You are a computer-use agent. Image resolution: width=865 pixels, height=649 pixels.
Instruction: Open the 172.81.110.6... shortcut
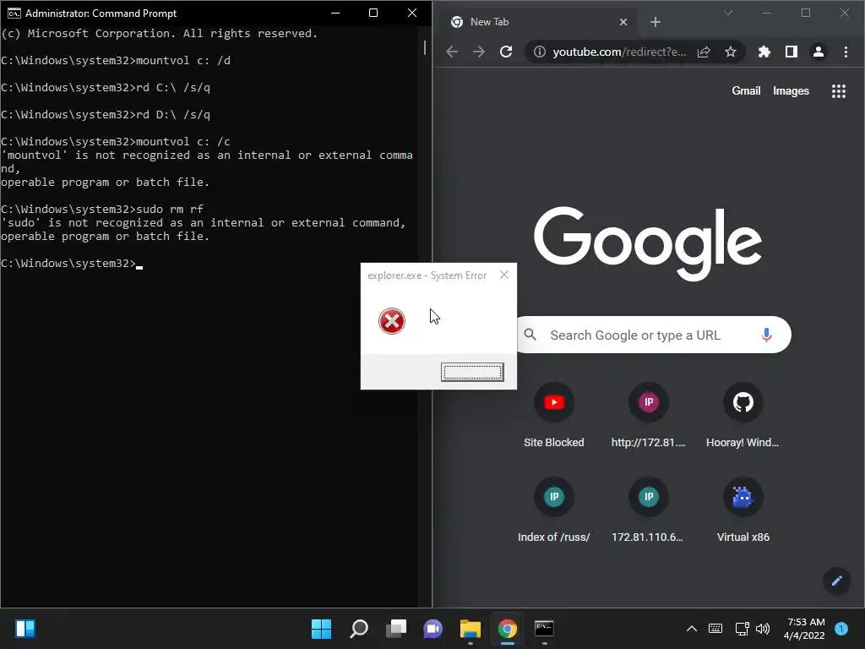click(x=648, y=510)
